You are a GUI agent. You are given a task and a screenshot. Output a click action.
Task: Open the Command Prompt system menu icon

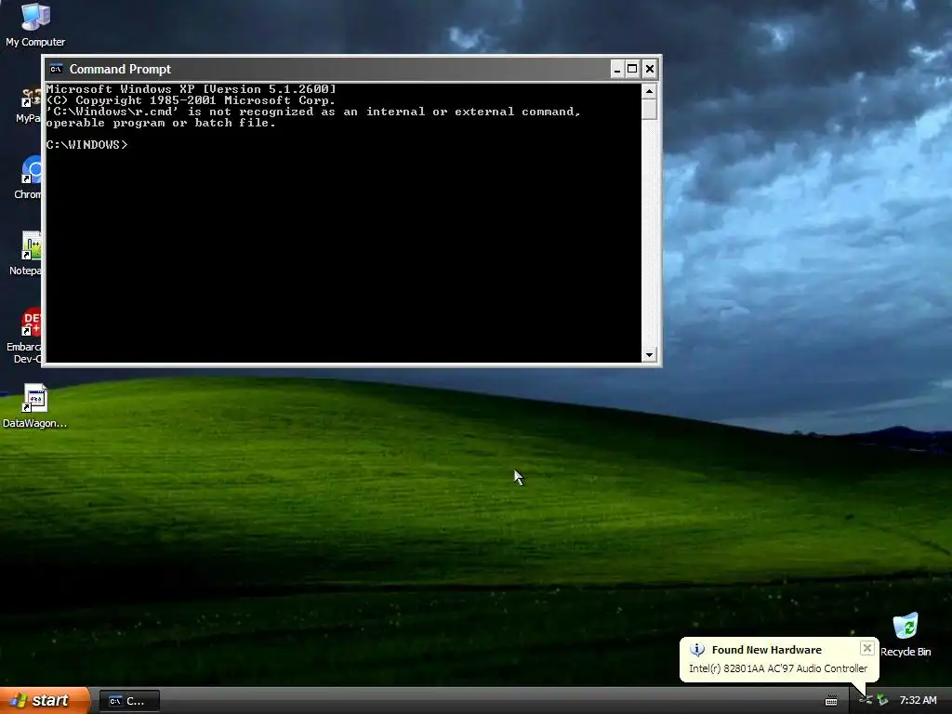coord(56,69)
